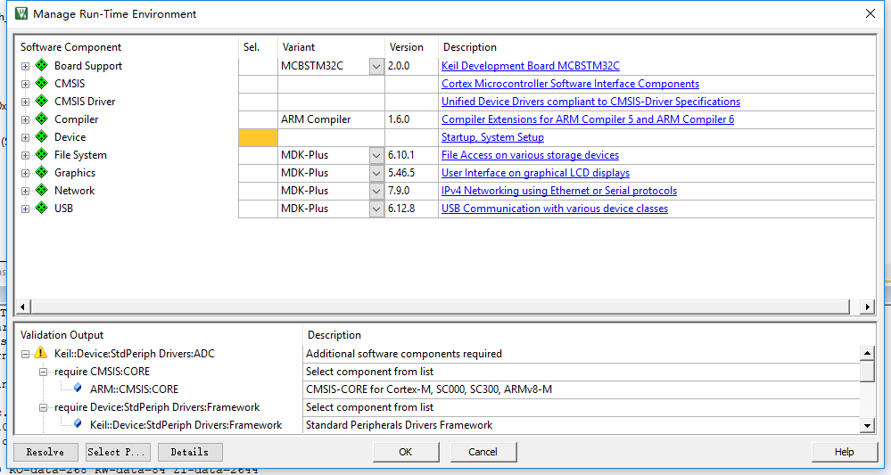Open User Interface on graphical LCD displays link
This screenshot has height=475, width=891.
[x=535, y=173]
